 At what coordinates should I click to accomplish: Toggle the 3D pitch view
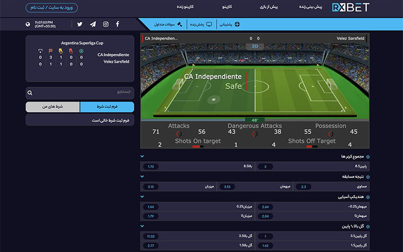[254, 46]
